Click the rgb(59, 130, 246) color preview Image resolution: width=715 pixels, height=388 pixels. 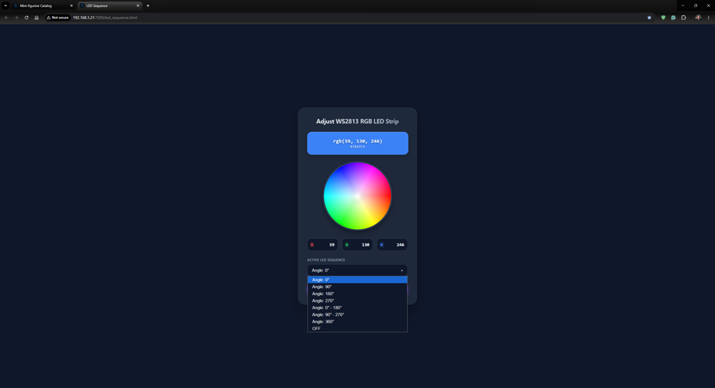point(357,143)
